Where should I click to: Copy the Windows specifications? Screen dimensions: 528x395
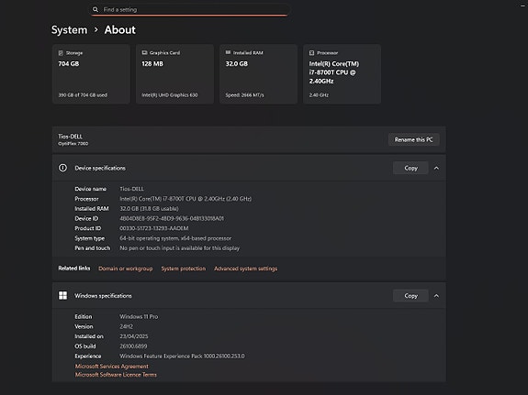(410, 296)
